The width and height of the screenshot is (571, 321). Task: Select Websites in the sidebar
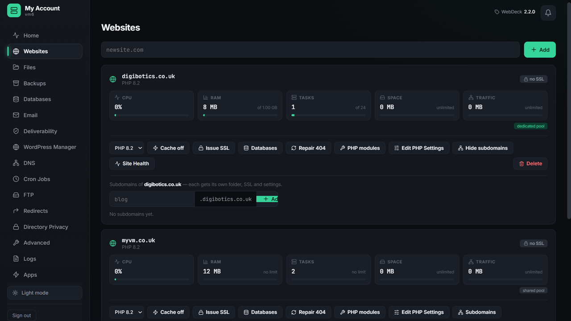[45, 51]
